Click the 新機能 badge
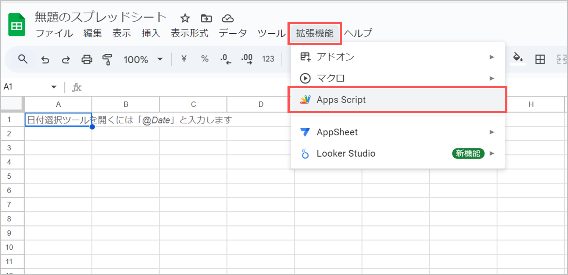568x275 pixels. point(468,154)
